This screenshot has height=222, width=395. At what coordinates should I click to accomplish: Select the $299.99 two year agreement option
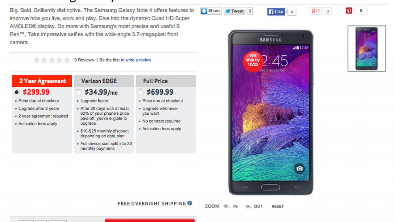pos(17,92)
